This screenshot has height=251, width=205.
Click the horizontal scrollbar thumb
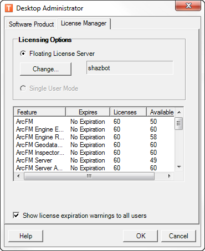(89, 176)
